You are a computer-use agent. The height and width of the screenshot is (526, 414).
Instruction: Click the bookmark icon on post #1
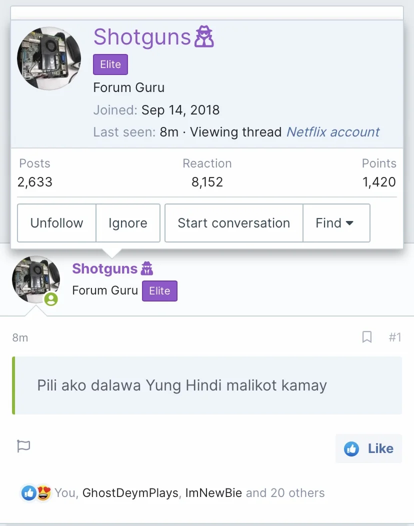coord(367,337)
